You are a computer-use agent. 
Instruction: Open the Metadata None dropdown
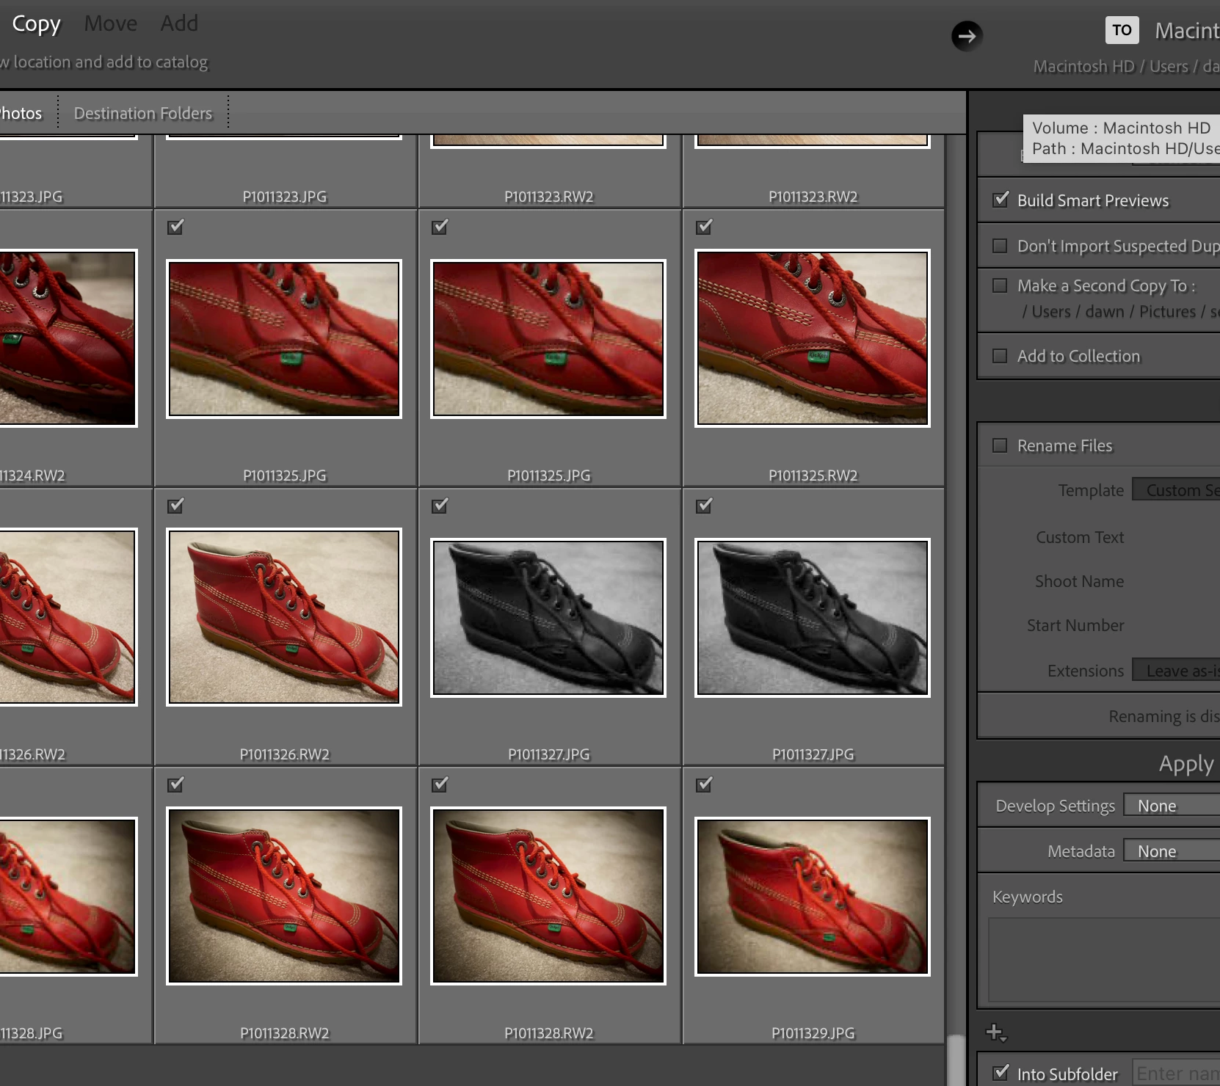1172,851
